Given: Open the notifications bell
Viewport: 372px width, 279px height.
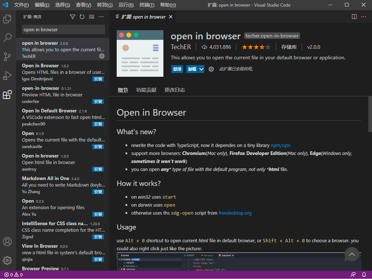Looking at the screenshot, I should point(364,275).
